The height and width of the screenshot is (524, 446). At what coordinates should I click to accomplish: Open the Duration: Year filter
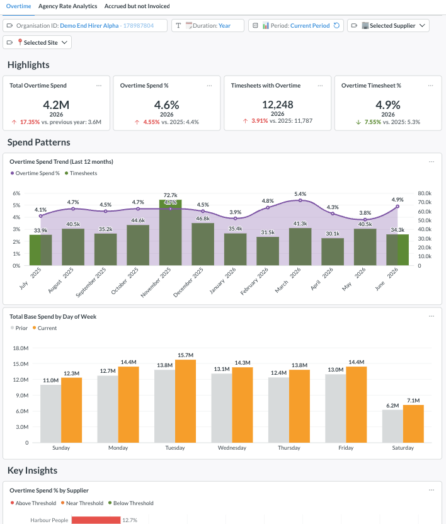tap(208, 26)
